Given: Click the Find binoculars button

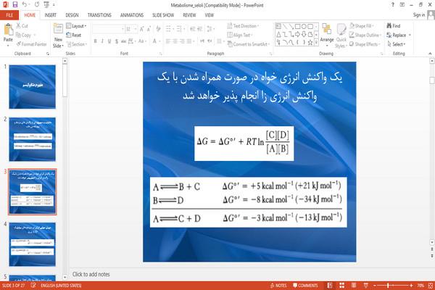Looking at the screenshot, I should [394, 26].
